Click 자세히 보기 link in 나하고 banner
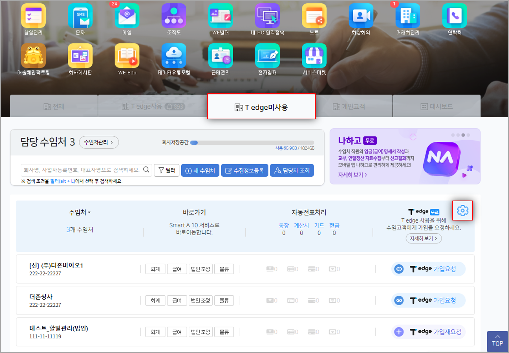 [352, 175]
